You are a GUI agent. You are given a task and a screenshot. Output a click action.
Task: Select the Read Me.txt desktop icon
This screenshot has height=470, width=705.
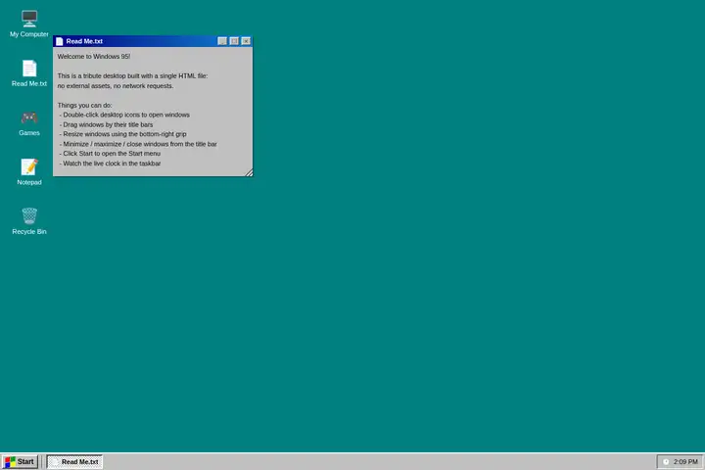coord(29,73)
